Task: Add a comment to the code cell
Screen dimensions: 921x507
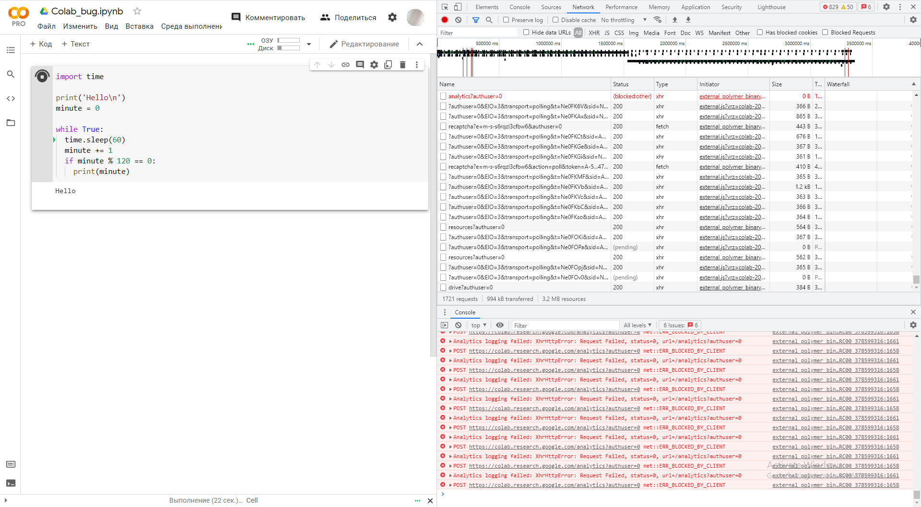Action: point(360,65)
